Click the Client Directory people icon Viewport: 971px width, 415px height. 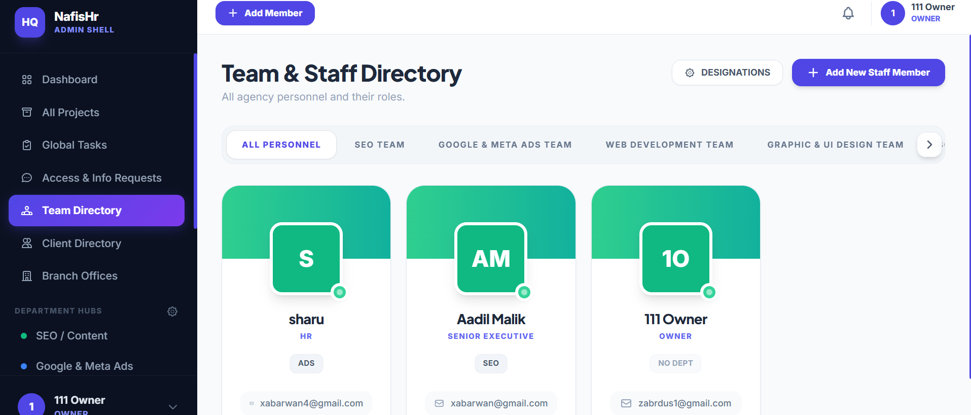(27, 243)
